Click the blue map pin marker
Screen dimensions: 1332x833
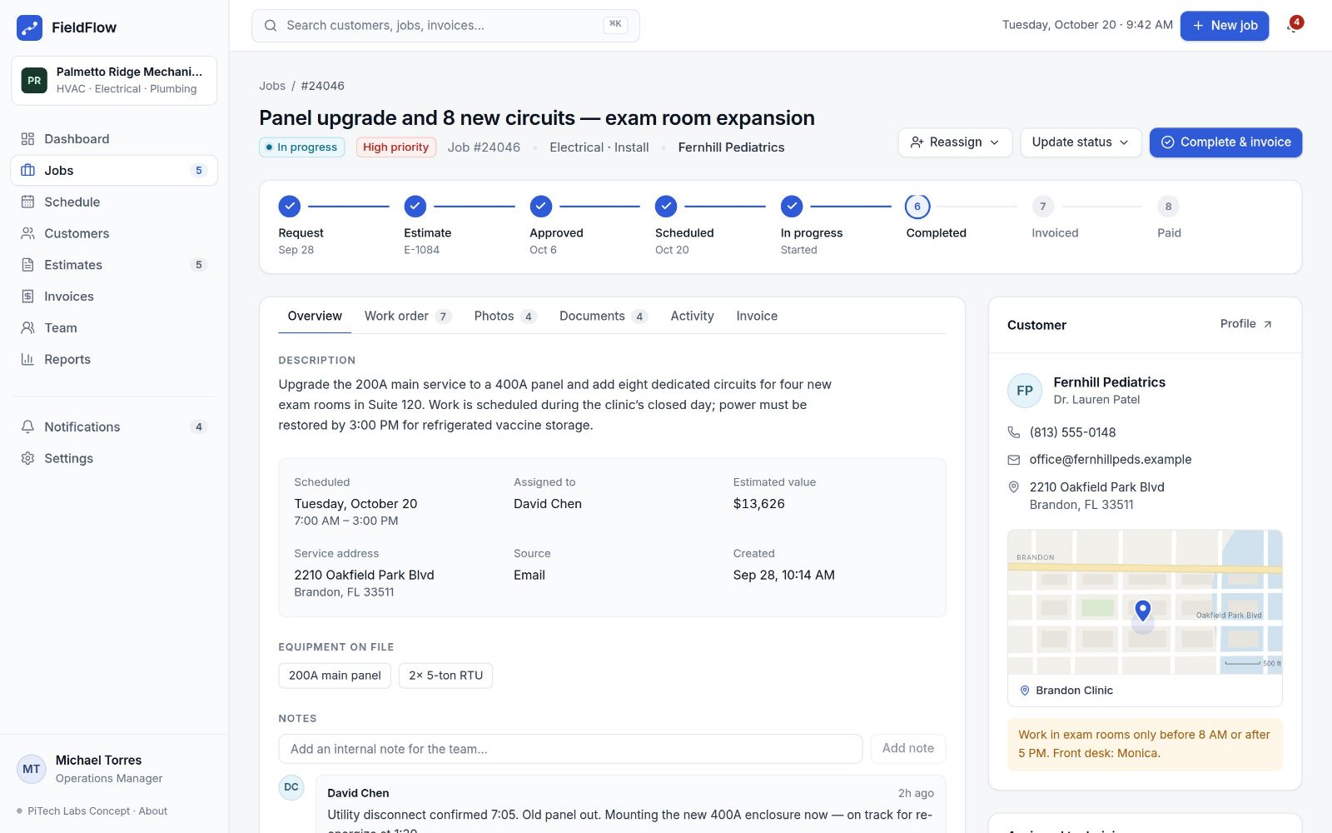coord(1143,611)
